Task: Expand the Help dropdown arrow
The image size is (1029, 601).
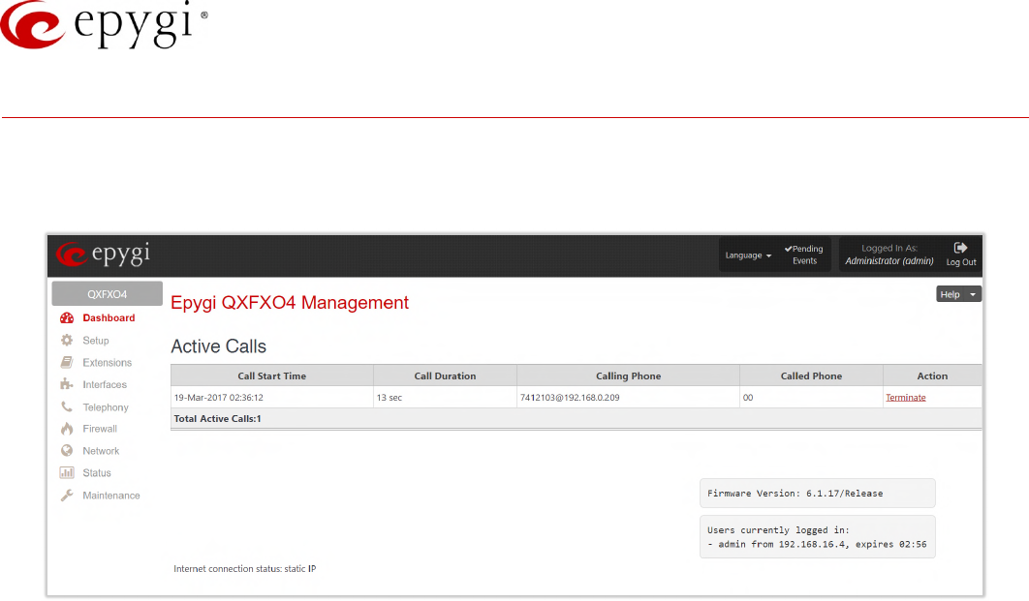Action: [973, 295]
